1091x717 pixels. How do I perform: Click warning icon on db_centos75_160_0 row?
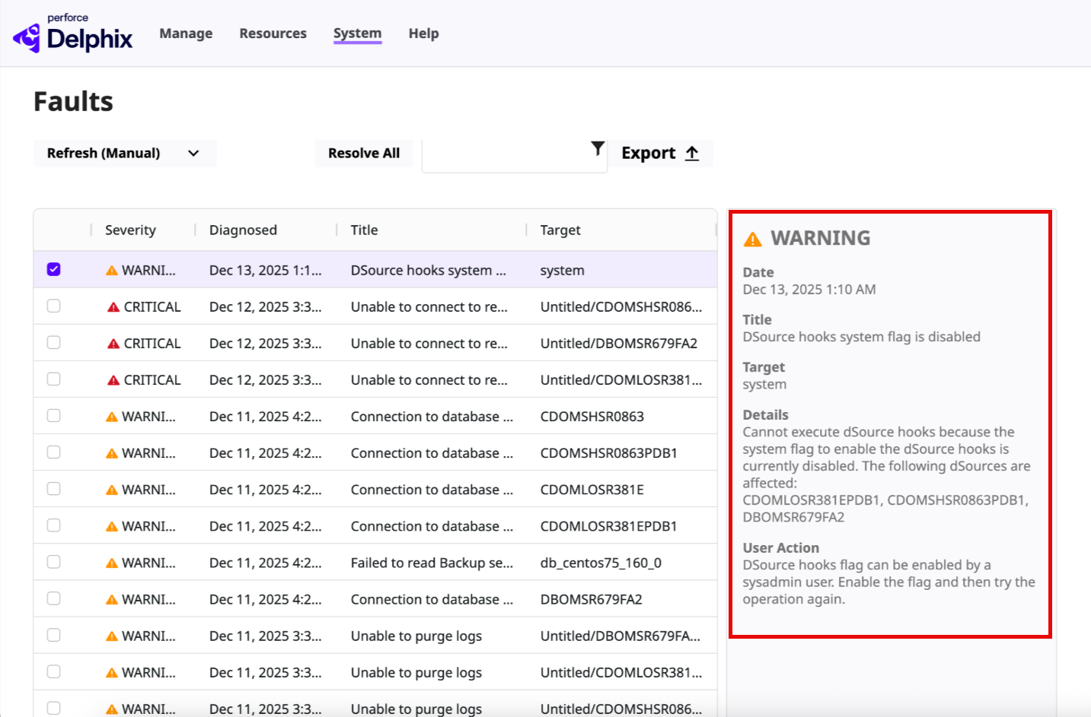pos(112,563)
